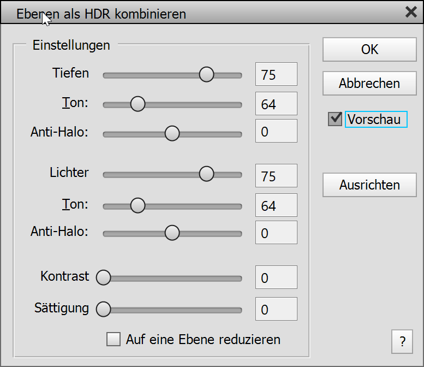Close the HDR combine dialog
Image resolution: width=424 pixels, height=367 pixels.
click(411, 12)
